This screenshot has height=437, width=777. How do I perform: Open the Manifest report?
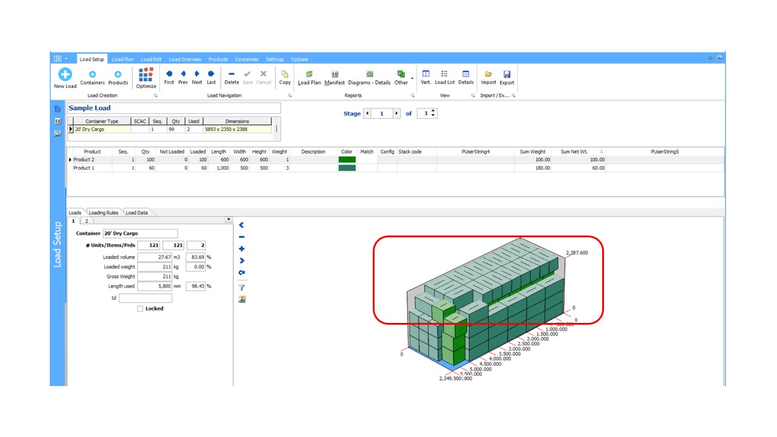tap(334, 78)
